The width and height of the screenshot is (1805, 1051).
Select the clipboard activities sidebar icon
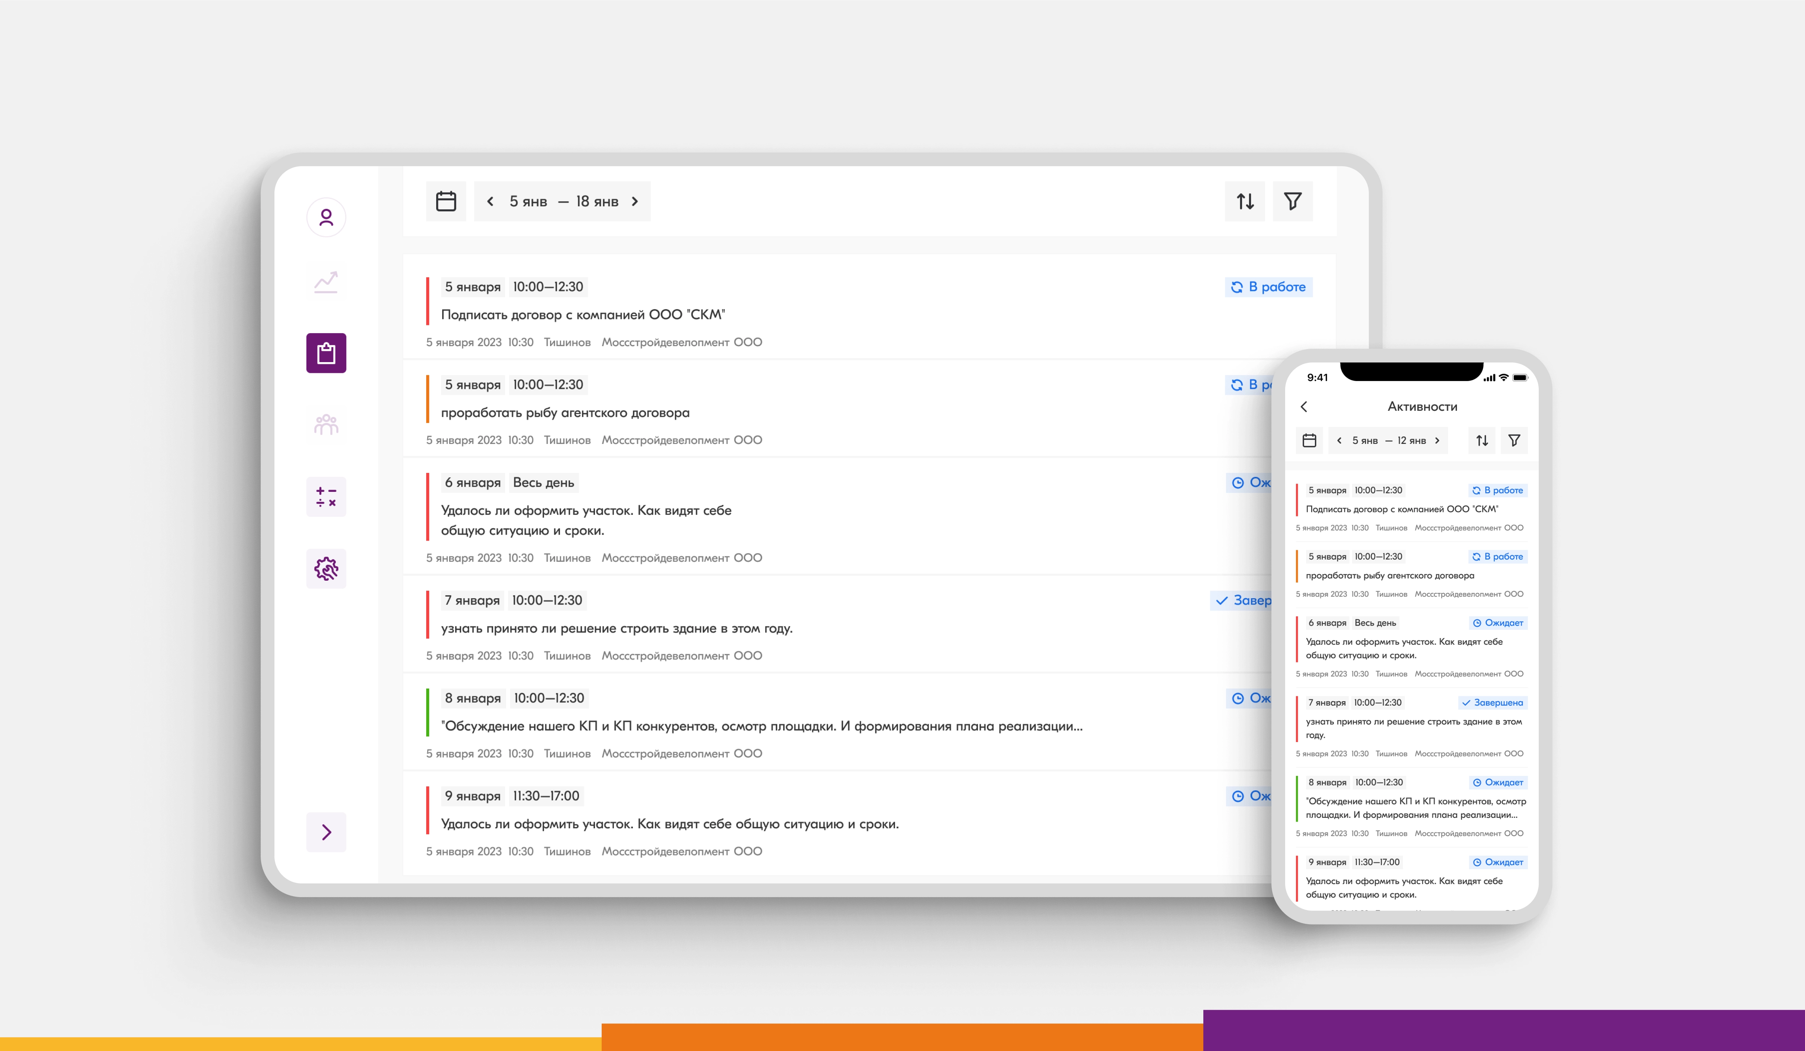point(326,353)
